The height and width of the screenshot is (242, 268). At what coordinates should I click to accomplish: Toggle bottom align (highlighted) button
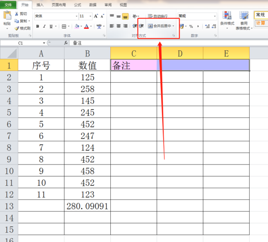tap(125, 16)
